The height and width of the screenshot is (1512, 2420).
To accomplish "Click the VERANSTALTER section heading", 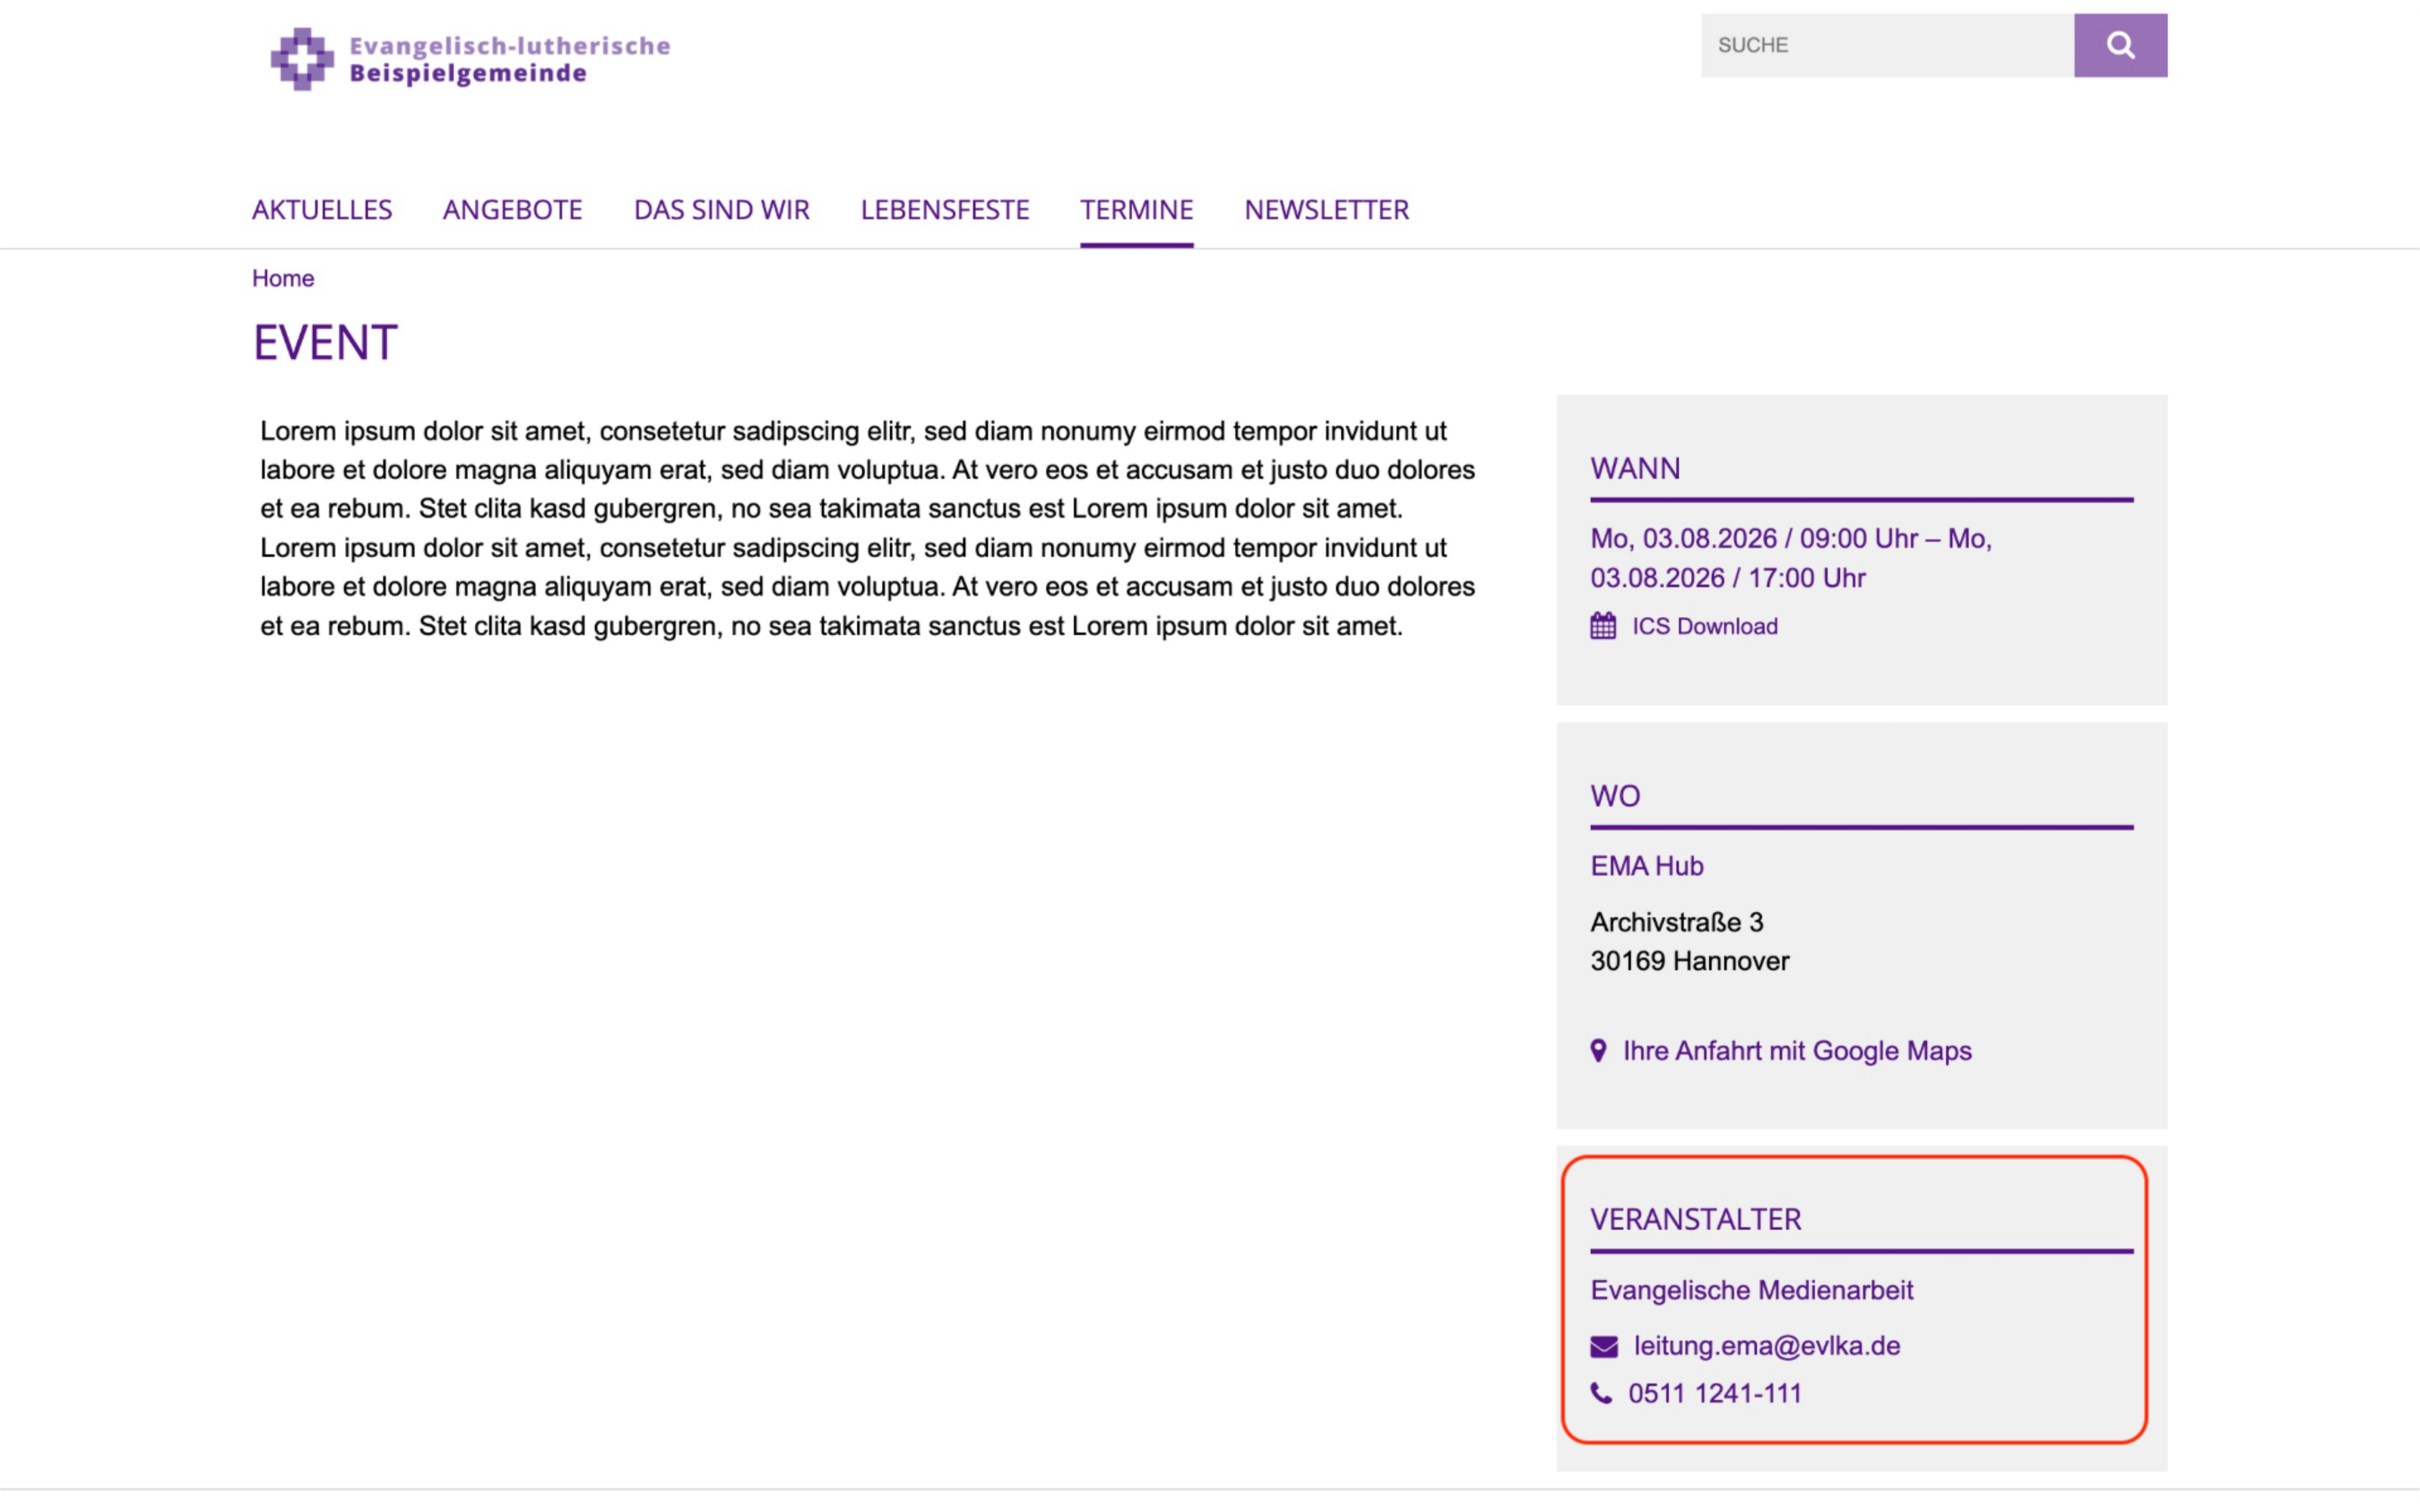I will [1696, 1220].
